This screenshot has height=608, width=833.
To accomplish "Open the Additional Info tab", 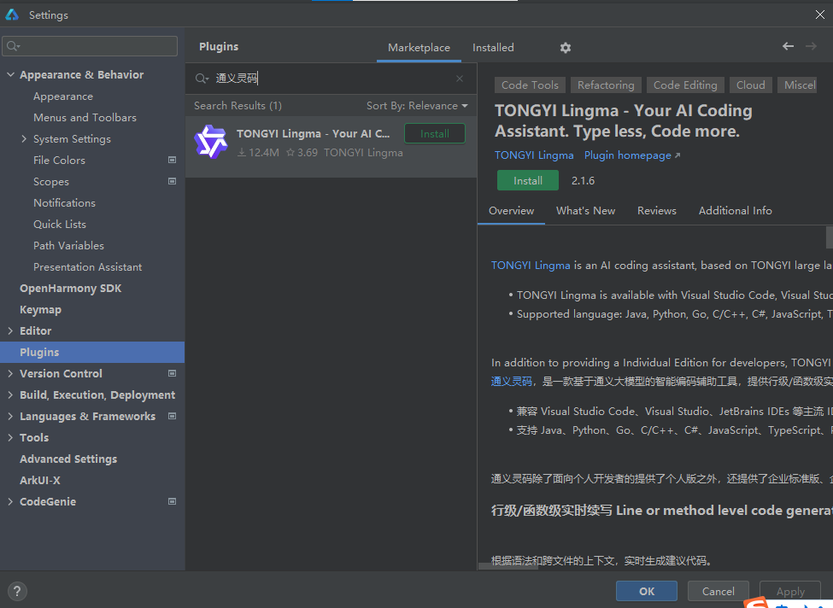I will (735, 211).
